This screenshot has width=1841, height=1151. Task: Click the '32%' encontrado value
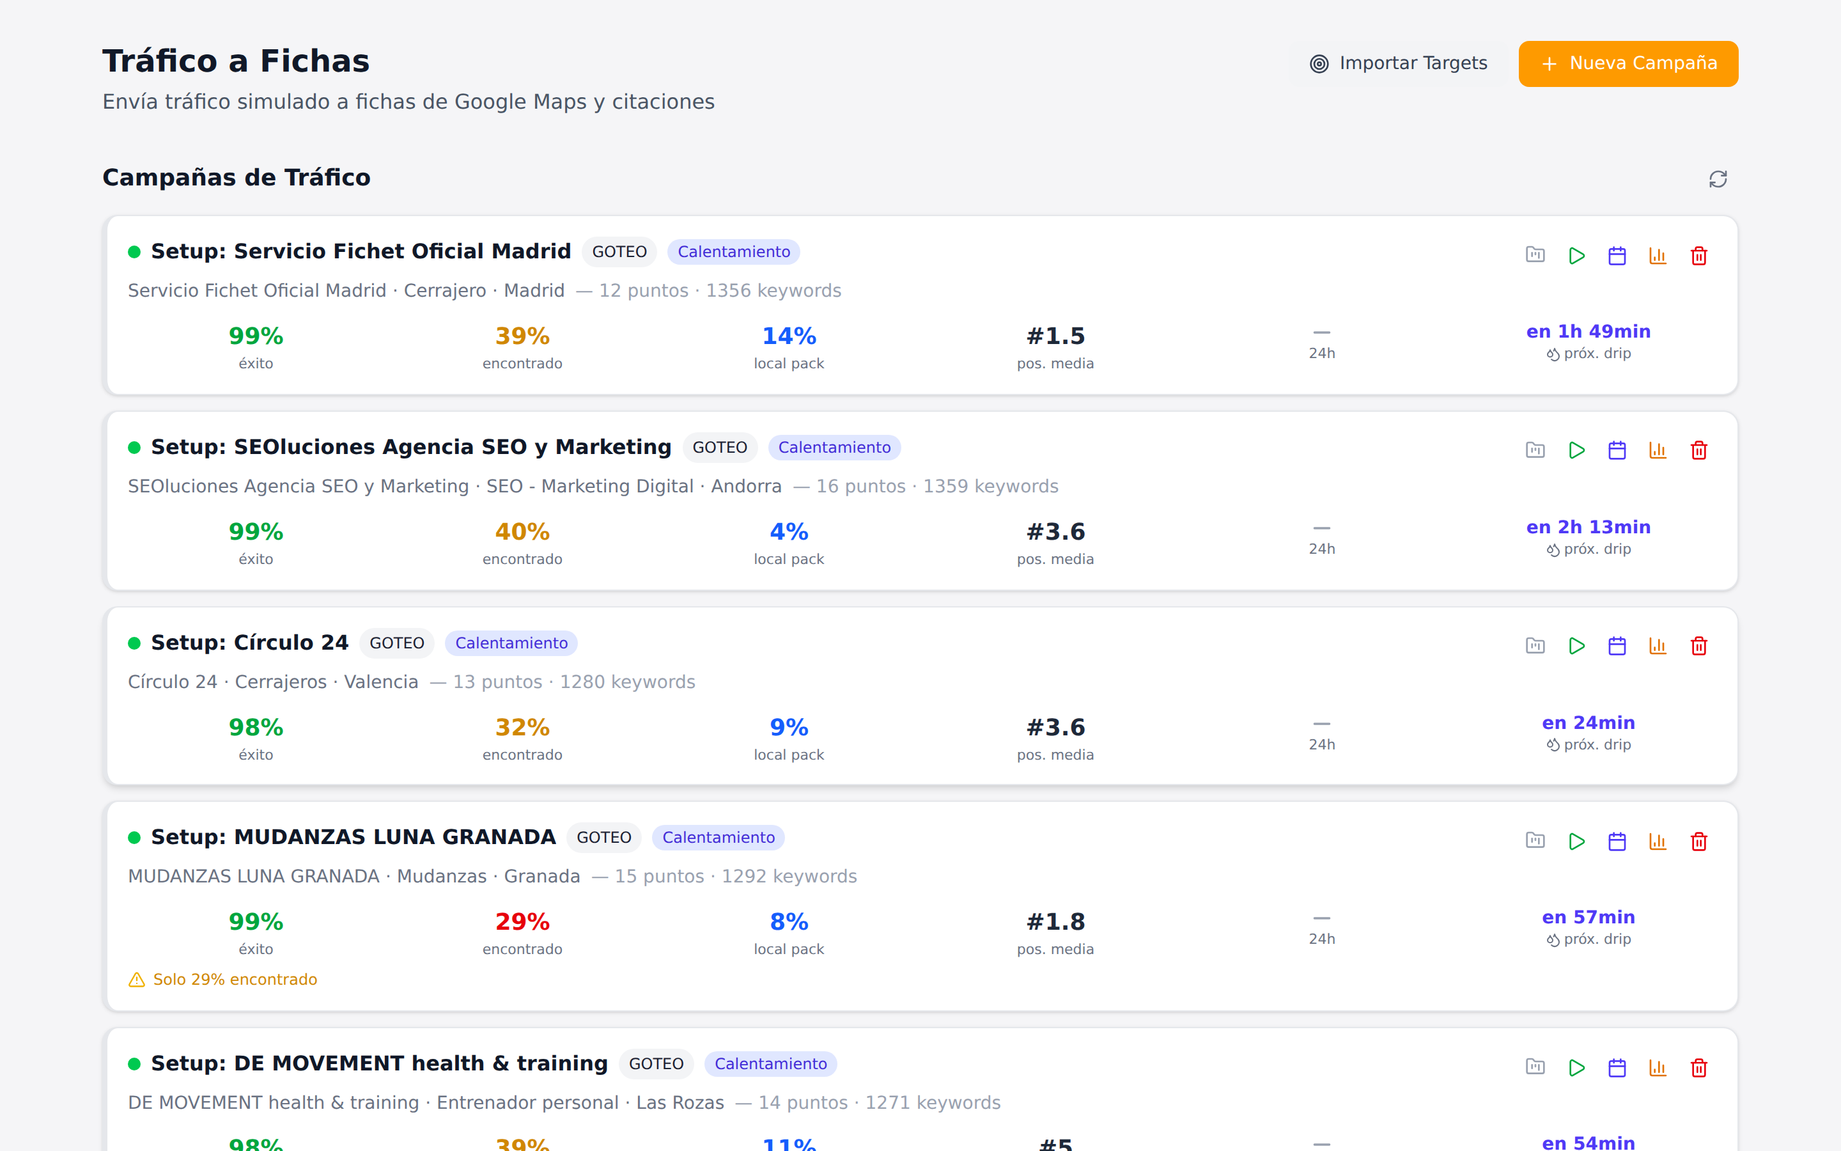(522, 728)
